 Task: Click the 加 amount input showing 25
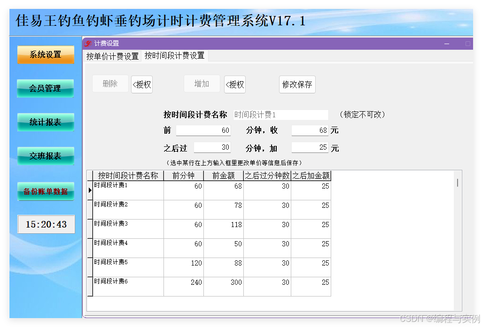tap(310, 147)
